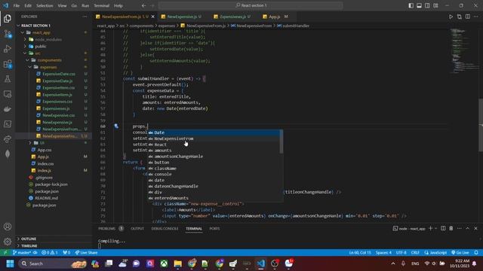The image size is (483, 271).
Task: Go back with navigation arrow
Action: coord(144,5)
